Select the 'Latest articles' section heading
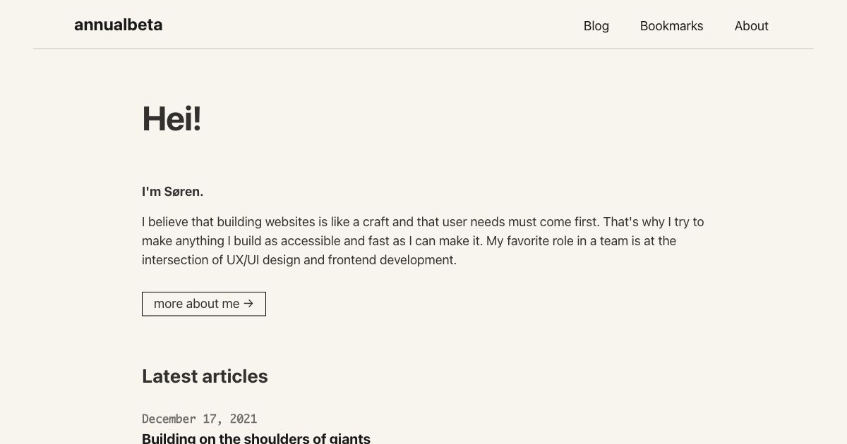847x444 pixels. point(205,376)
